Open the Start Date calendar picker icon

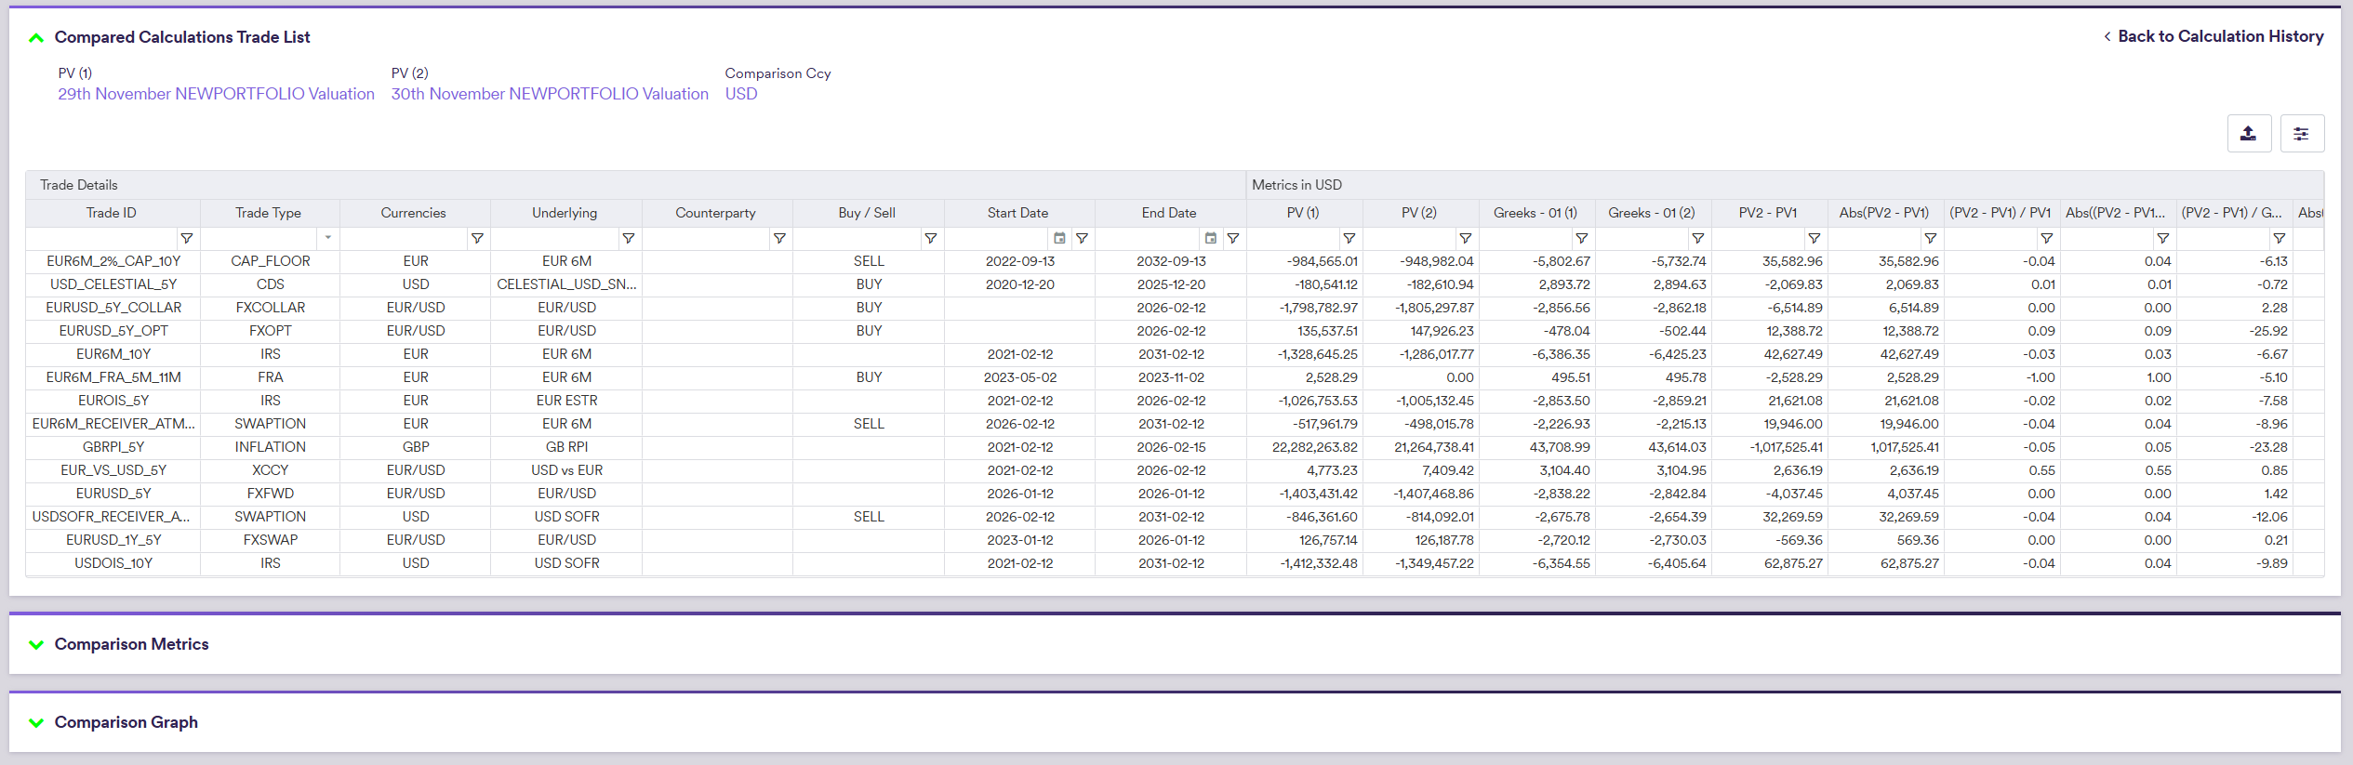(x=1059, y=239)
